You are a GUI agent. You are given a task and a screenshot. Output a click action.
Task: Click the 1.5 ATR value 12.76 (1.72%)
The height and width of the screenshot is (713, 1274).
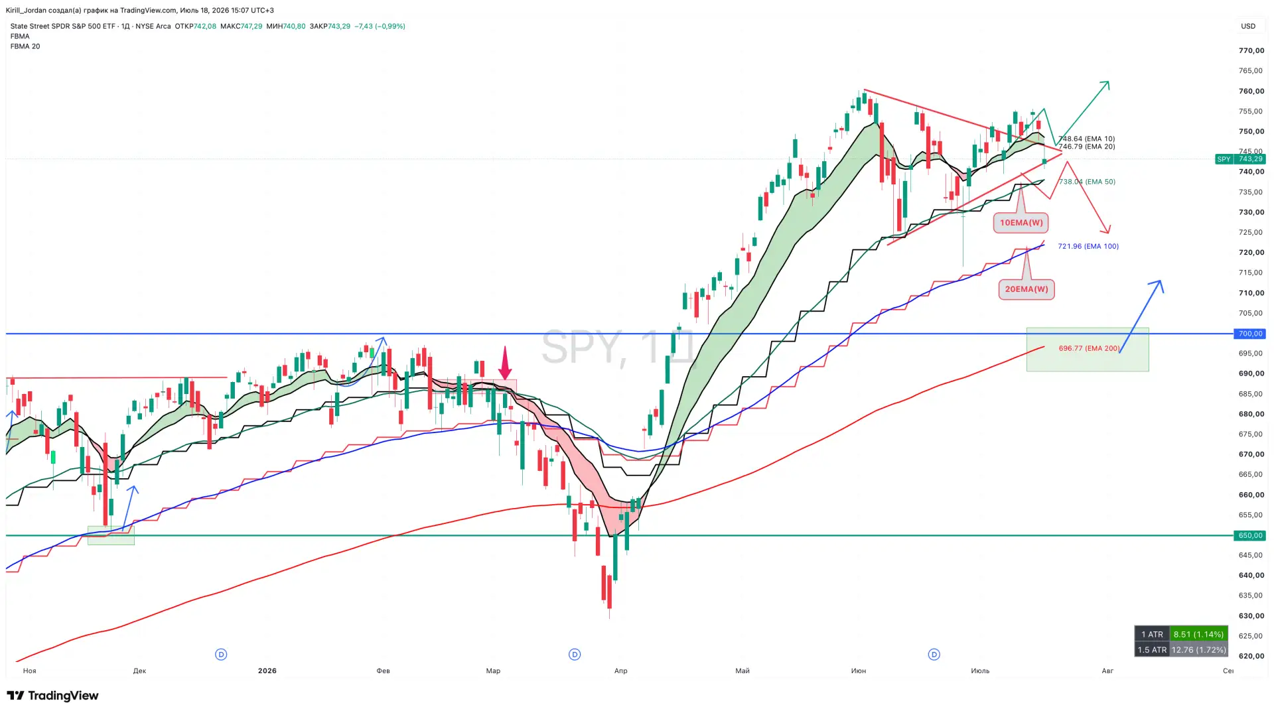tap(1198, 650)
